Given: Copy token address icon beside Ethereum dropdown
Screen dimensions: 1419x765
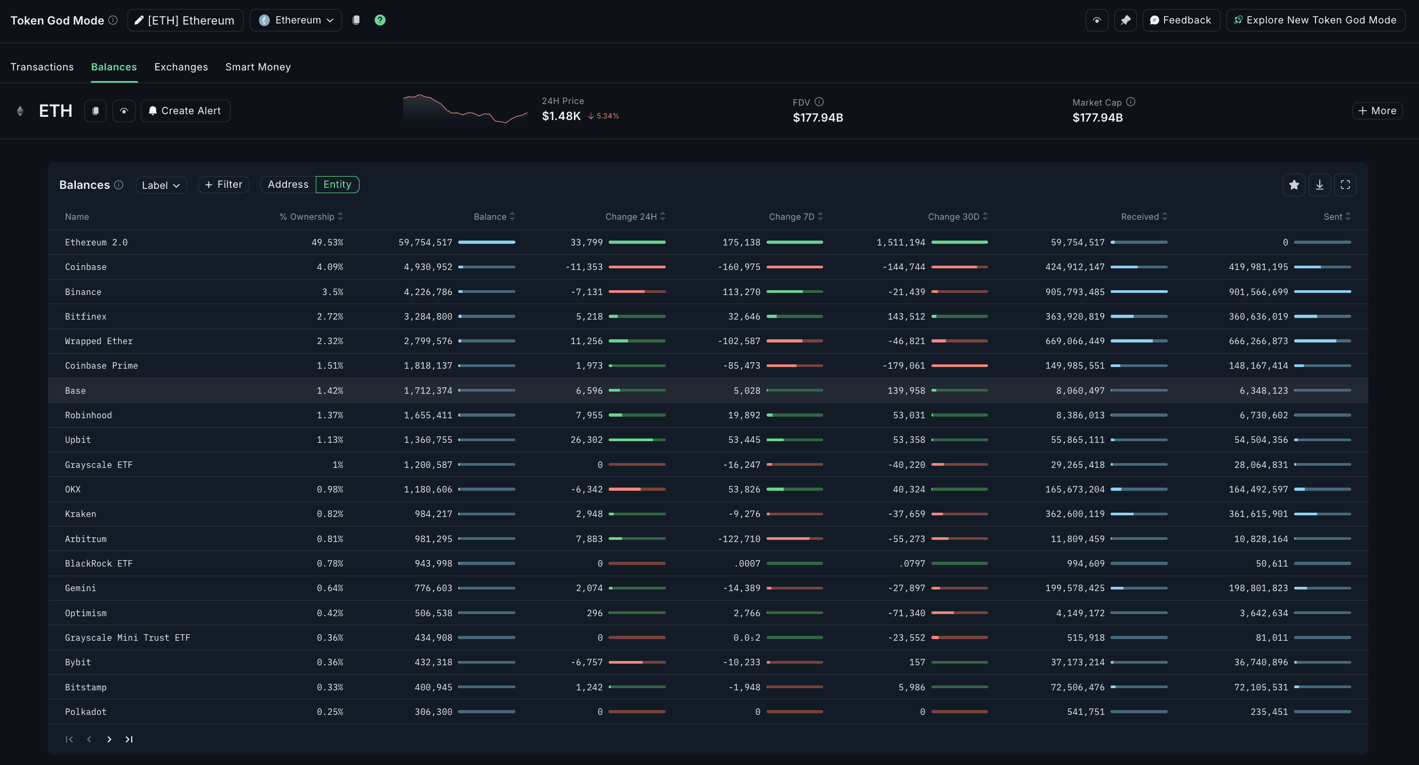Looking at the screenshot, I should point(356,20).
